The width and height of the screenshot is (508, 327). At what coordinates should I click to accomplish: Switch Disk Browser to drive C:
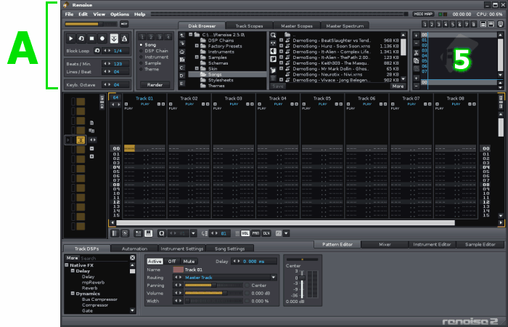[x=182, y=68]
